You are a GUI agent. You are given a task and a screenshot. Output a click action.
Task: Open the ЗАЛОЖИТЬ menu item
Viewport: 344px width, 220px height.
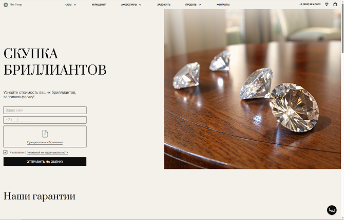click(164, 5)
